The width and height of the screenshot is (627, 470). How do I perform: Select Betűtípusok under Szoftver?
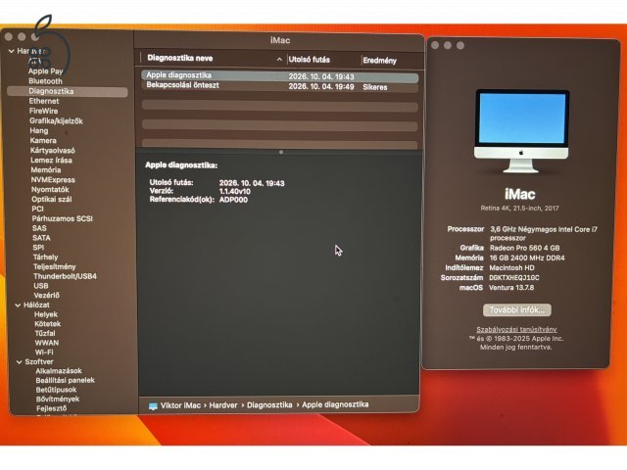56,390
